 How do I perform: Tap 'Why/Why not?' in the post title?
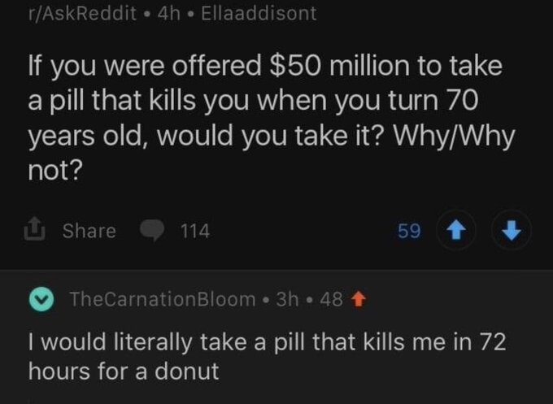point(272,153)
